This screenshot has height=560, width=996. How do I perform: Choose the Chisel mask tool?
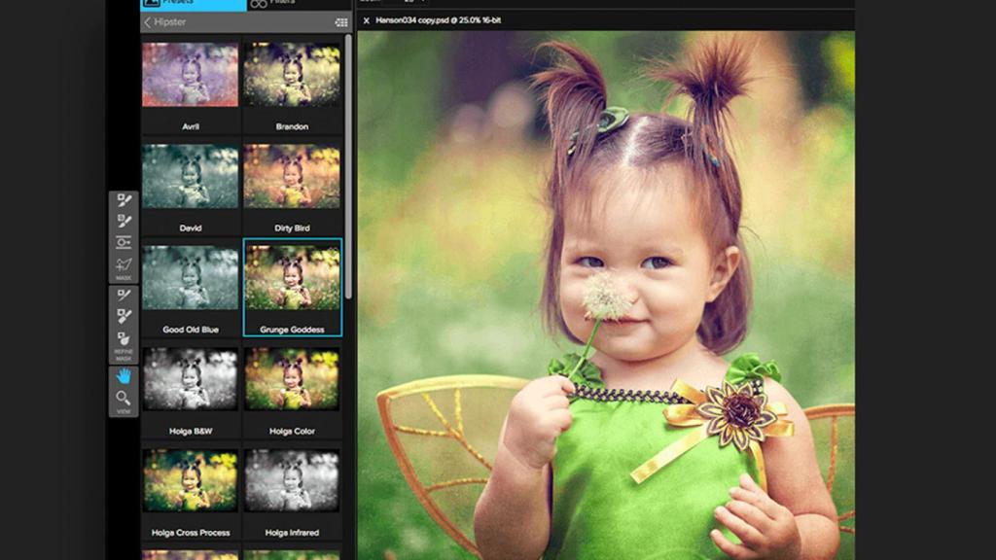[x=124, y=317]
